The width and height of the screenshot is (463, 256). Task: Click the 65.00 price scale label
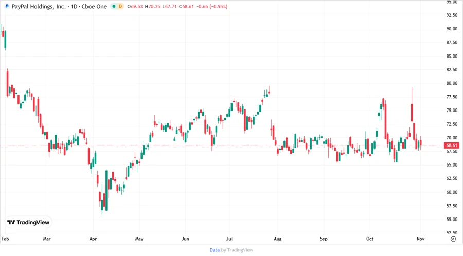tap(452, 165)
